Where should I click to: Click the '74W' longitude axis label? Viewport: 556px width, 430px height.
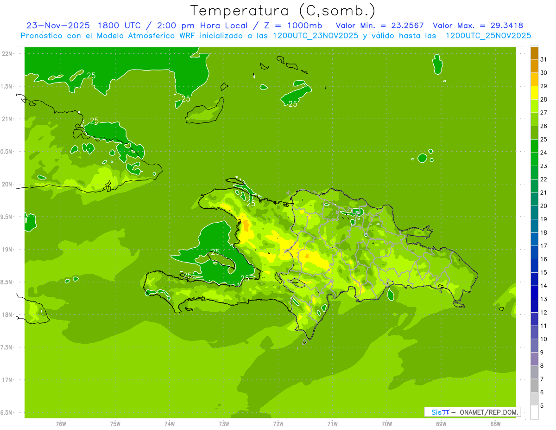(x=170, y=424)
